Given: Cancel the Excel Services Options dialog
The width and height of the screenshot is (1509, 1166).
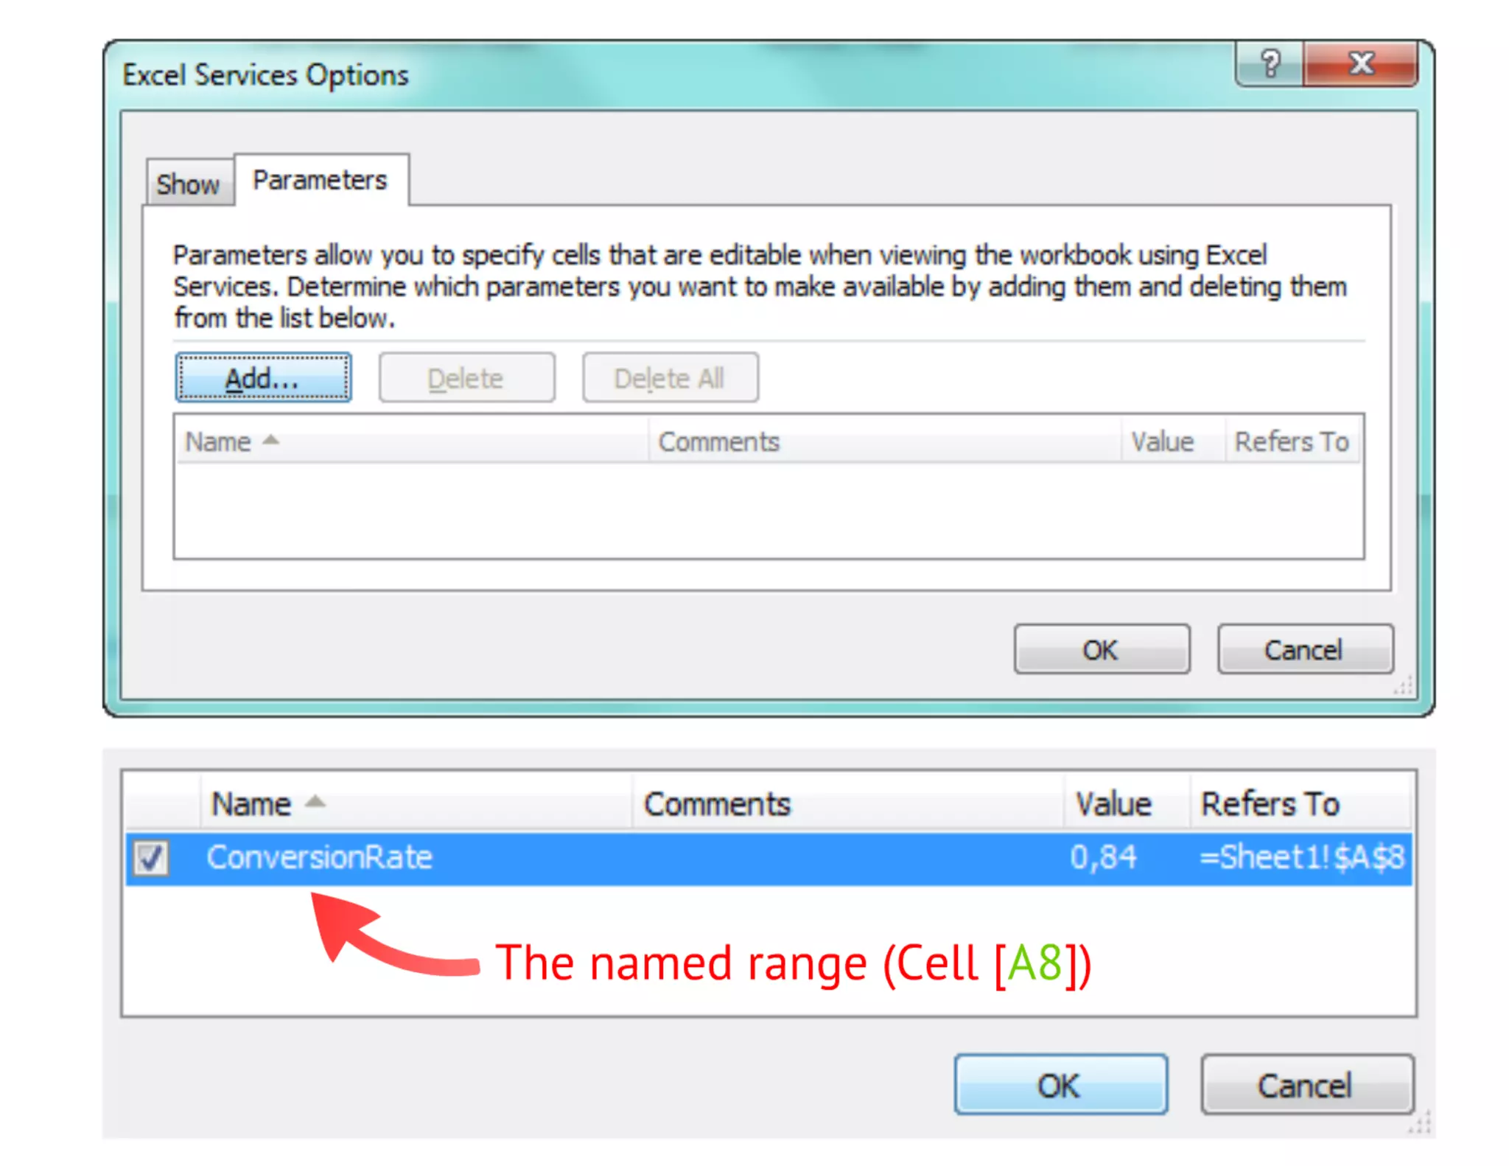Looking at the screenshot, I should (1305, 649).
